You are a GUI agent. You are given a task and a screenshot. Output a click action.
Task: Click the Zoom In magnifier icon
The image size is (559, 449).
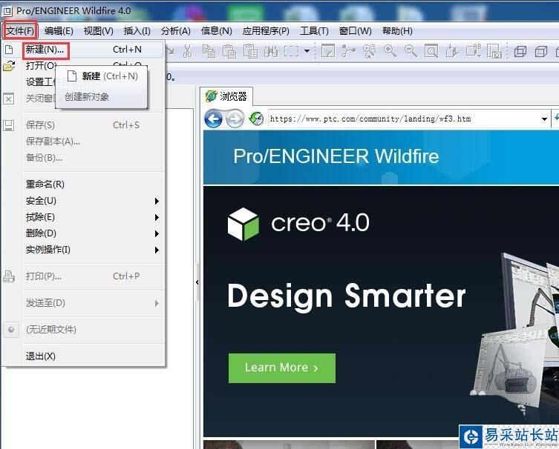(390, 51)
